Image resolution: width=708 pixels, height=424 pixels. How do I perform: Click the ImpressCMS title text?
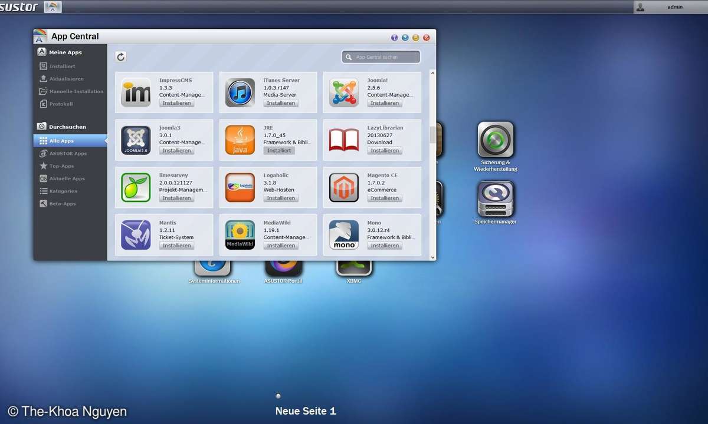pos(175,80)
